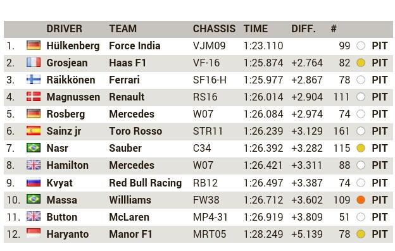The width and height of the screenshot is (395, 251).
Task: Sort by the TIME column header
Action: [x=256, y=28]
